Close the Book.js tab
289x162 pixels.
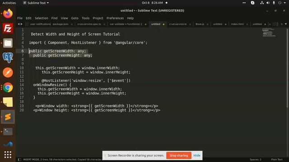208,24
